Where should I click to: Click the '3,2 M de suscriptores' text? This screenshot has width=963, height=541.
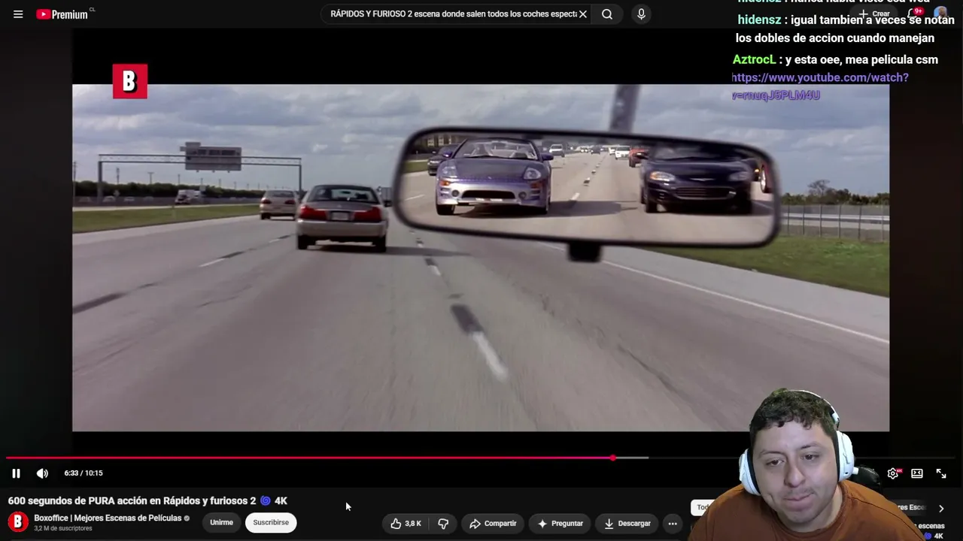click(x=63, y=529)
